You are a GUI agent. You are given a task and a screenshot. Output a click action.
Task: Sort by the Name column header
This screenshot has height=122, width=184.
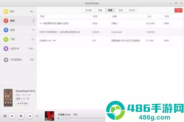point(63,16)
